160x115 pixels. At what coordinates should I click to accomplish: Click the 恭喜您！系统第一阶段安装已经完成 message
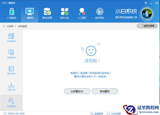pos(91,73)
